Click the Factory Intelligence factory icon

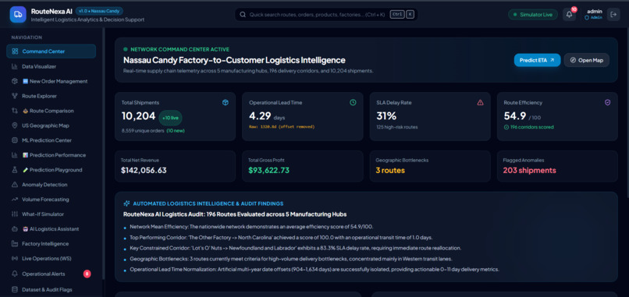coord(15,244)
